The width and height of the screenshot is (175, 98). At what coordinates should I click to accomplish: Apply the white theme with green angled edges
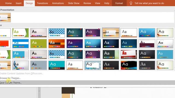[x=21, y=33]
